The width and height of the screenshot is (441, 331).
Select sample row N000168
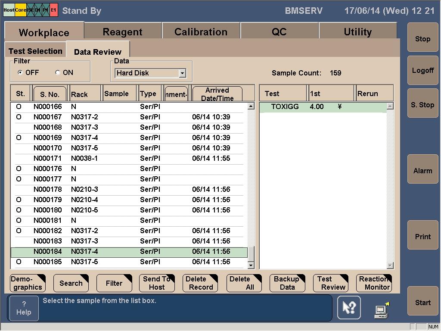click(x=129, y=127)
